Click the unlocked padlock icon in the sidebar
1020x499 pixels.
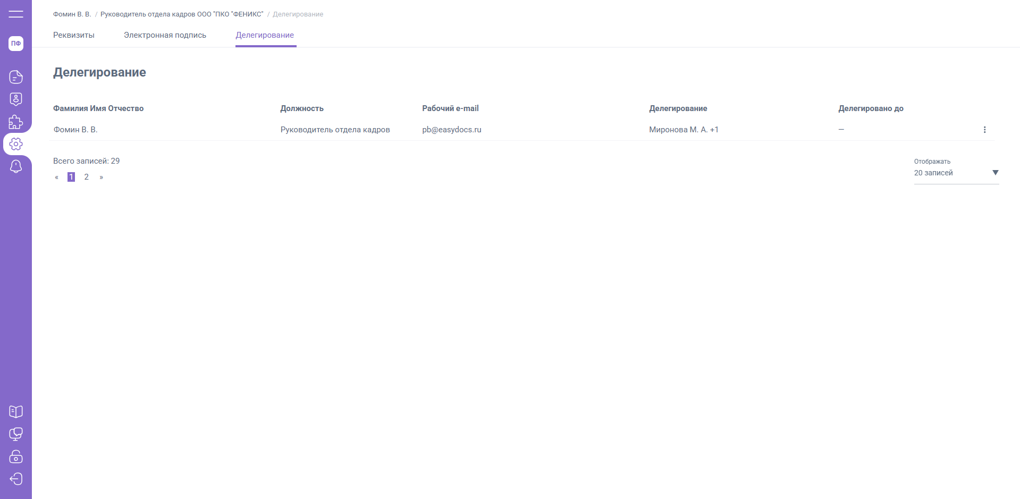[16, 456]
